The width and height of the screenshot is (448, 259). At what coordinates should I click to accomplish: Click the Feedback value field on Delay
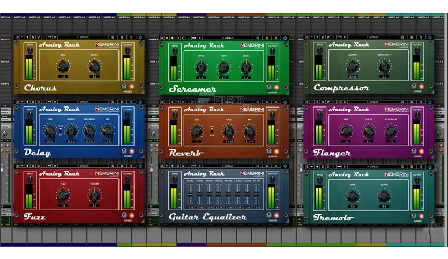pos(89,141)
